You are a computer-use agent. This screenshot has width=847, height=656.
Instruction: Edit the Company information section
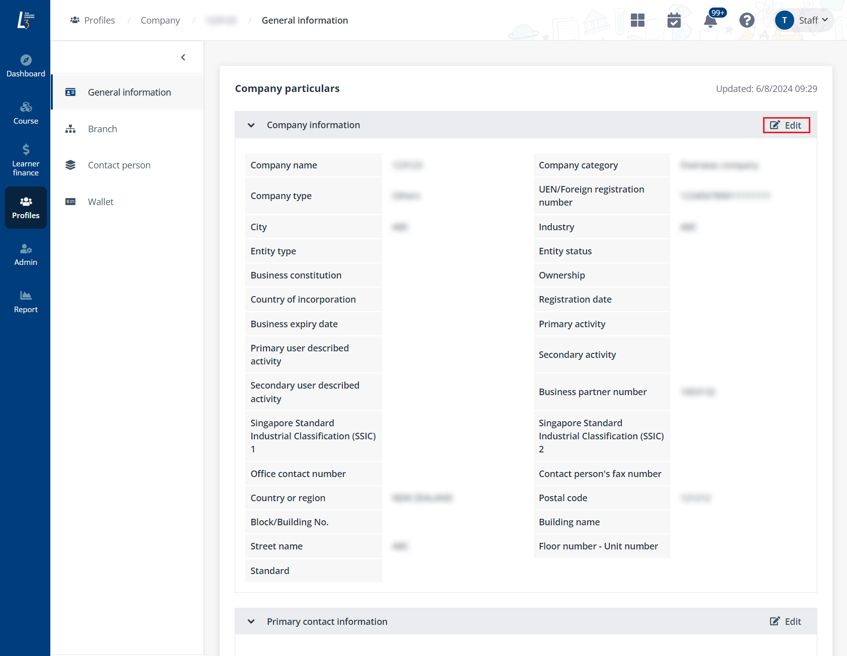pos(786,125)
